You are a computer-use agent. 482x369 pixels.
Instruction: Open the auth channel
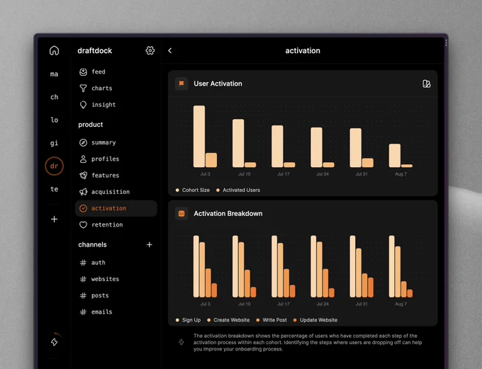(x=116, y=263)
